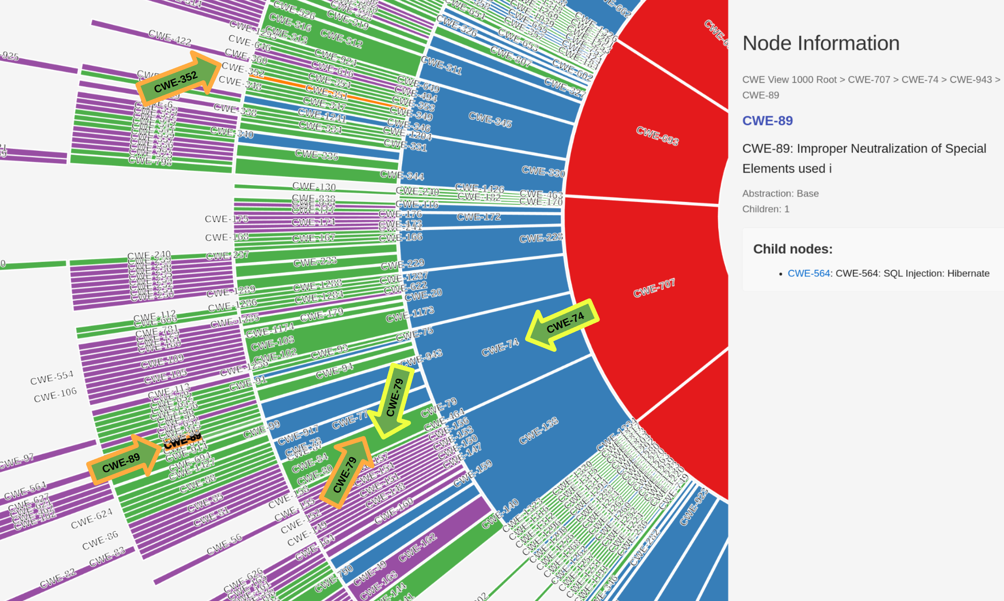Viewport: 1004px width, 601px height.
Task: Open the blue CWE-89 title link
Action: [x=767, y=120]
